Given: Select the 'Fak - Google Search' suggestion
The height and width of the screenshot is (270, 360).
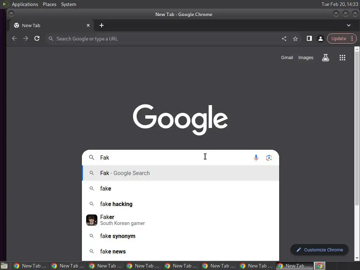Looking at the screenshot, I should pos(180,173).
